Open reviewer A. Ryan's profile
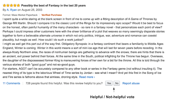This screenshot has width=169, height=103. (12, 10)
